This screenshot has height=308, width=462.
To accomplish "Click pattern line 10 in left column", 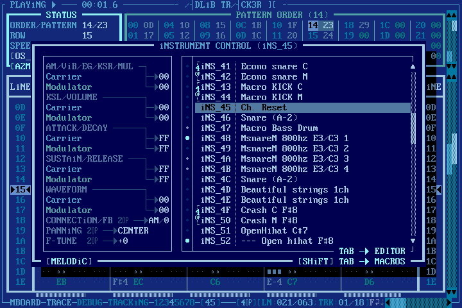I will pos(21,138).
